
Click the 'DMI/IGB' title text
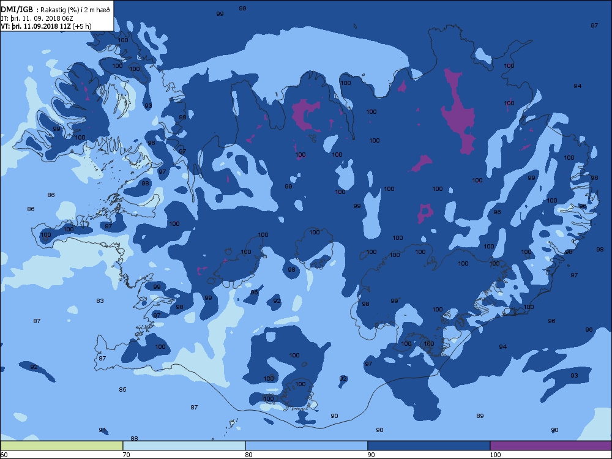click(17, 10)
